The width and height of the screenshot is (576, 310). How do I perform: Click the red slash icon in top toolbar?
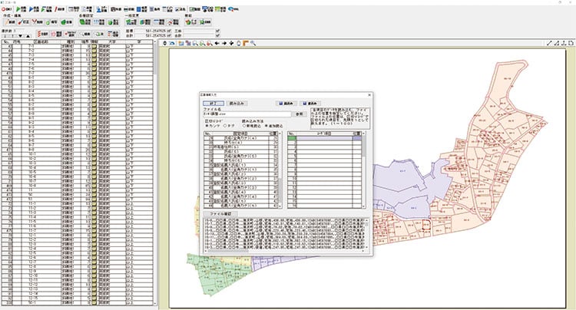(59, 8)
